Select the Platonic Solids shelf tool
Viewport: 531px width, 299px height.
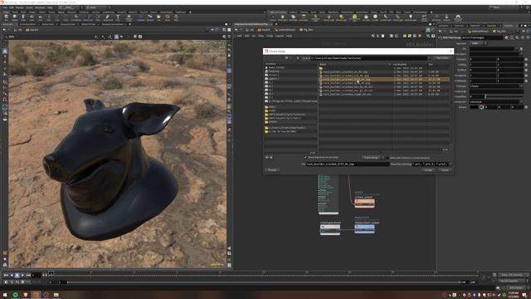click(129, 17)
